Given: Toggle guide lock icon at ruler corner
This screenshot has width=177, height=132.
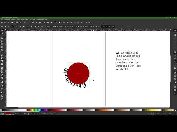Looking at the screenshot, I should [6, 30].
